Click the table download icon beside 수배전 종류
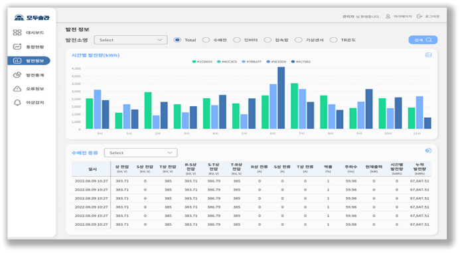Image resolution: width=460 pixels, height=253 pixels. 428,151
